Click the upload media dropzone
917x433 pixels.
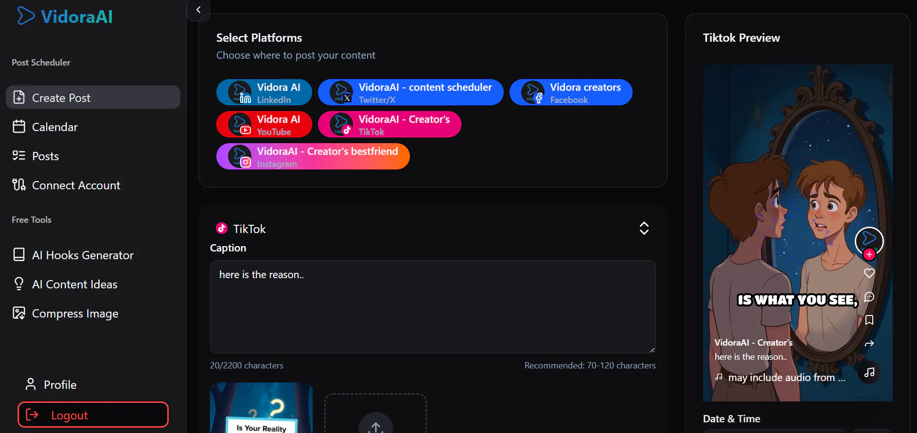coord(375,414)
